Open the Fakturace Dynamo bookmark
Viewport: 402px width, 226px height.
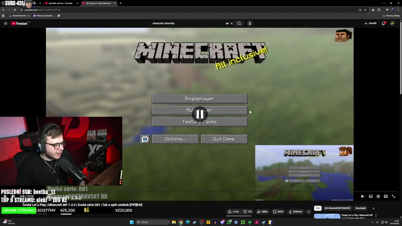44,16
